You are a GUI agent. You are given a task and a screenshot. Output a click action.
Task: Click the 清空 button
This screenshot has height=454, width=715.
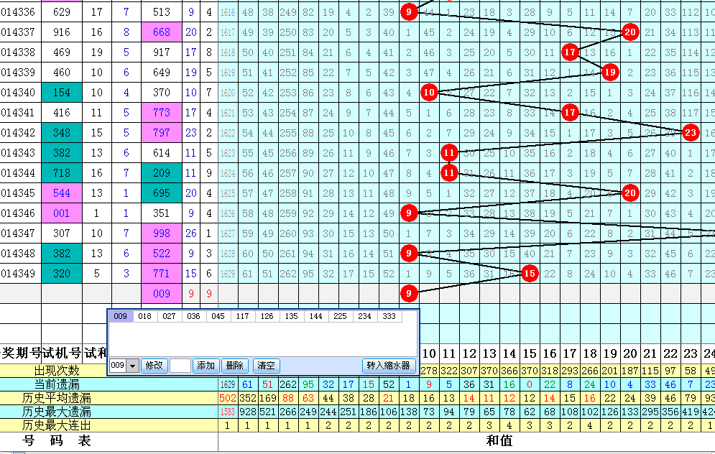coord(266,366)
